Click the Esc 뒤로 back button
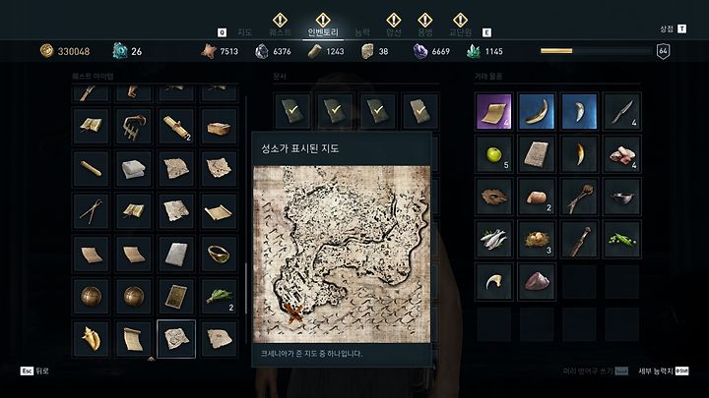 point(34,370)
